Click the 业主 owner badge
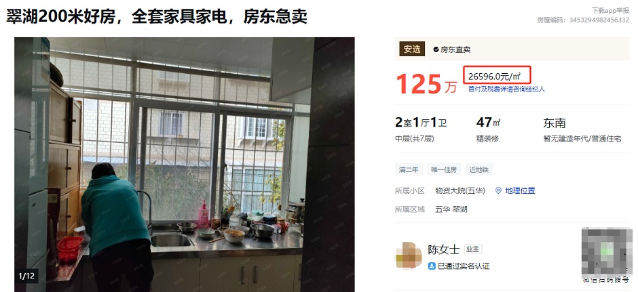The image size is (638, 292). click(x=473, y=249)
